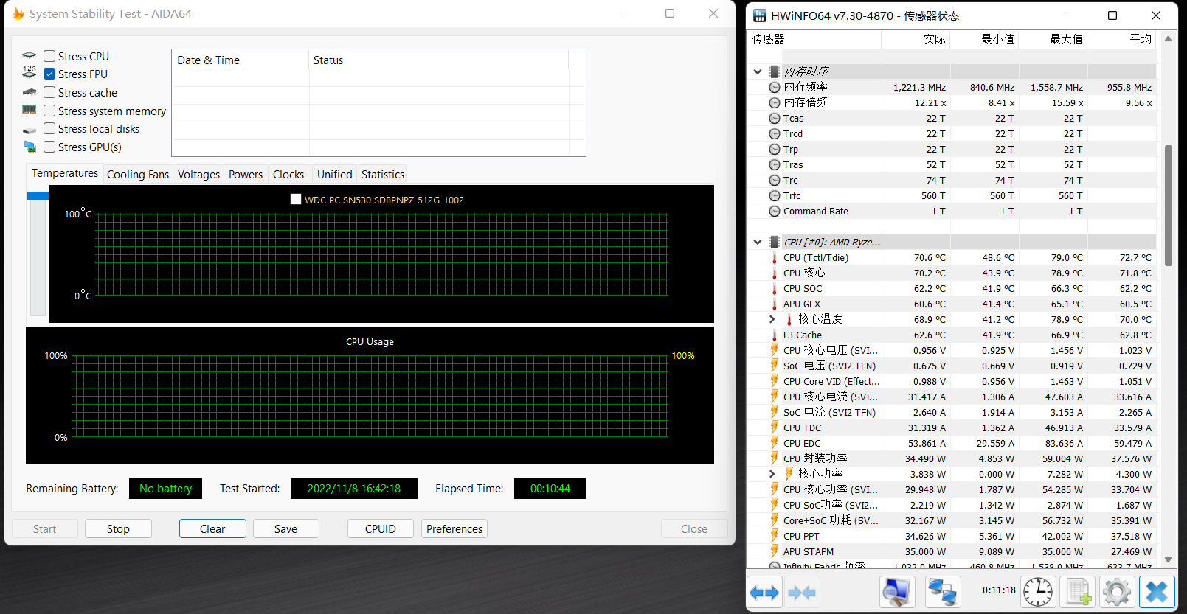Click the HWiNFO scrollbar down arrow
The width and height of the screenshot is (1187, 614).
pyautogui.click(x=1169, y=560)
